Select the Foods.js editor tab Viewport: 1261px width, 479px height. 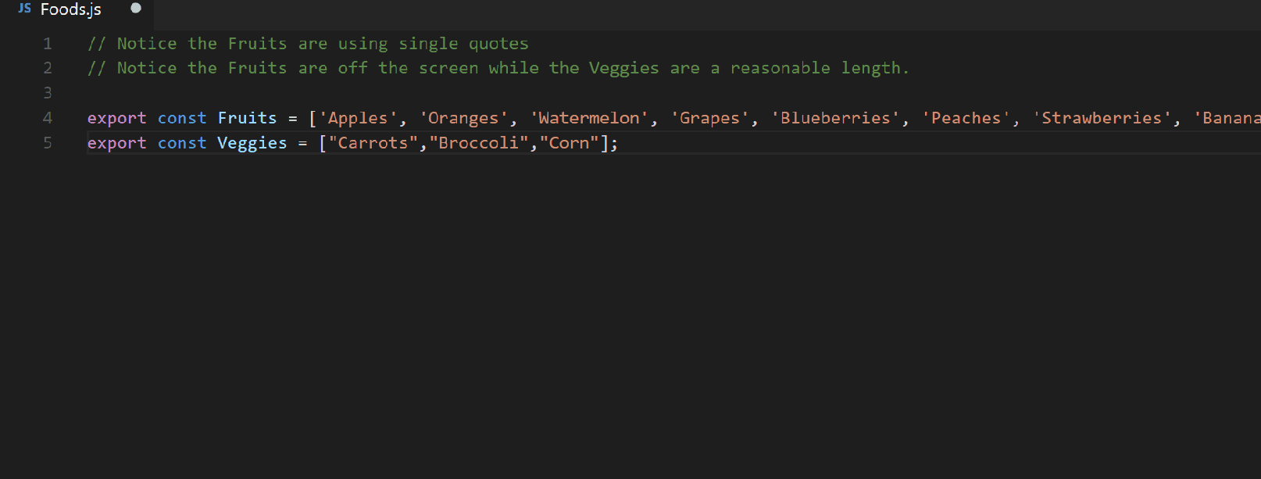pyautogui.click(x=77, y=10)
